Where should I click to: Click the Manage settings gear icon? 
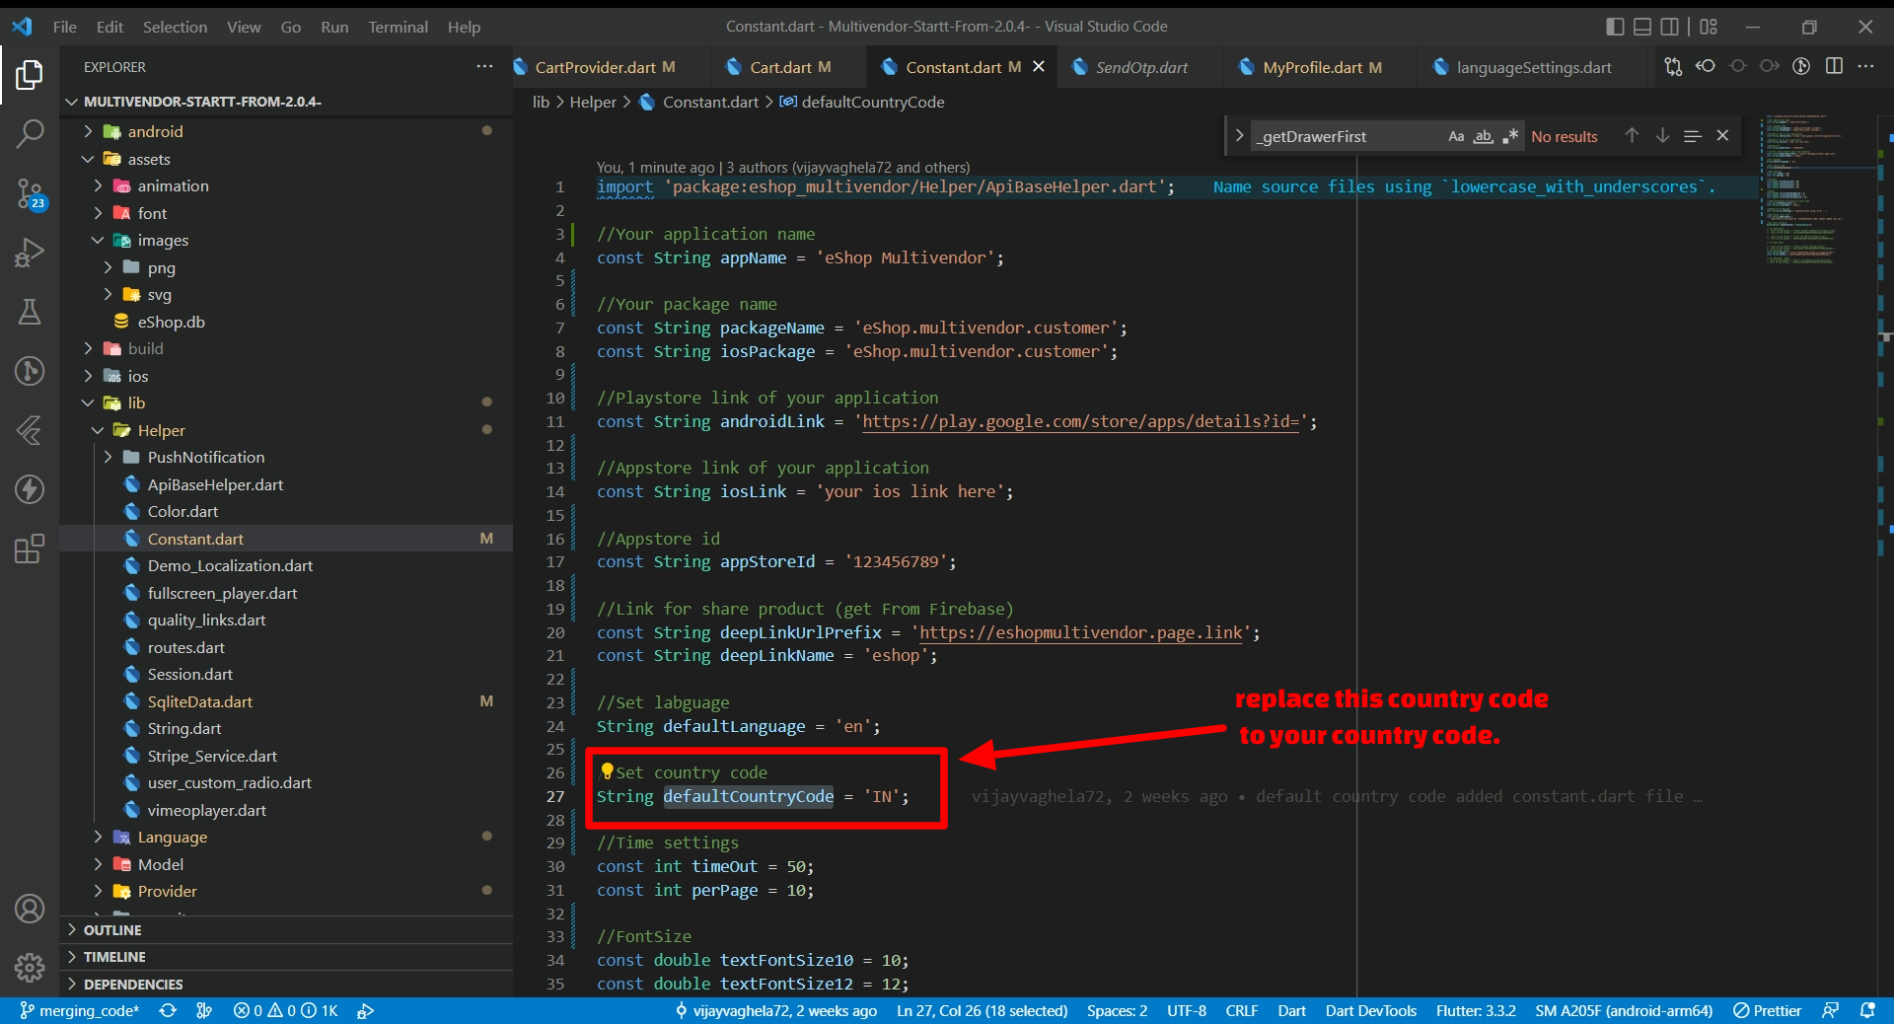coord(30,967)
